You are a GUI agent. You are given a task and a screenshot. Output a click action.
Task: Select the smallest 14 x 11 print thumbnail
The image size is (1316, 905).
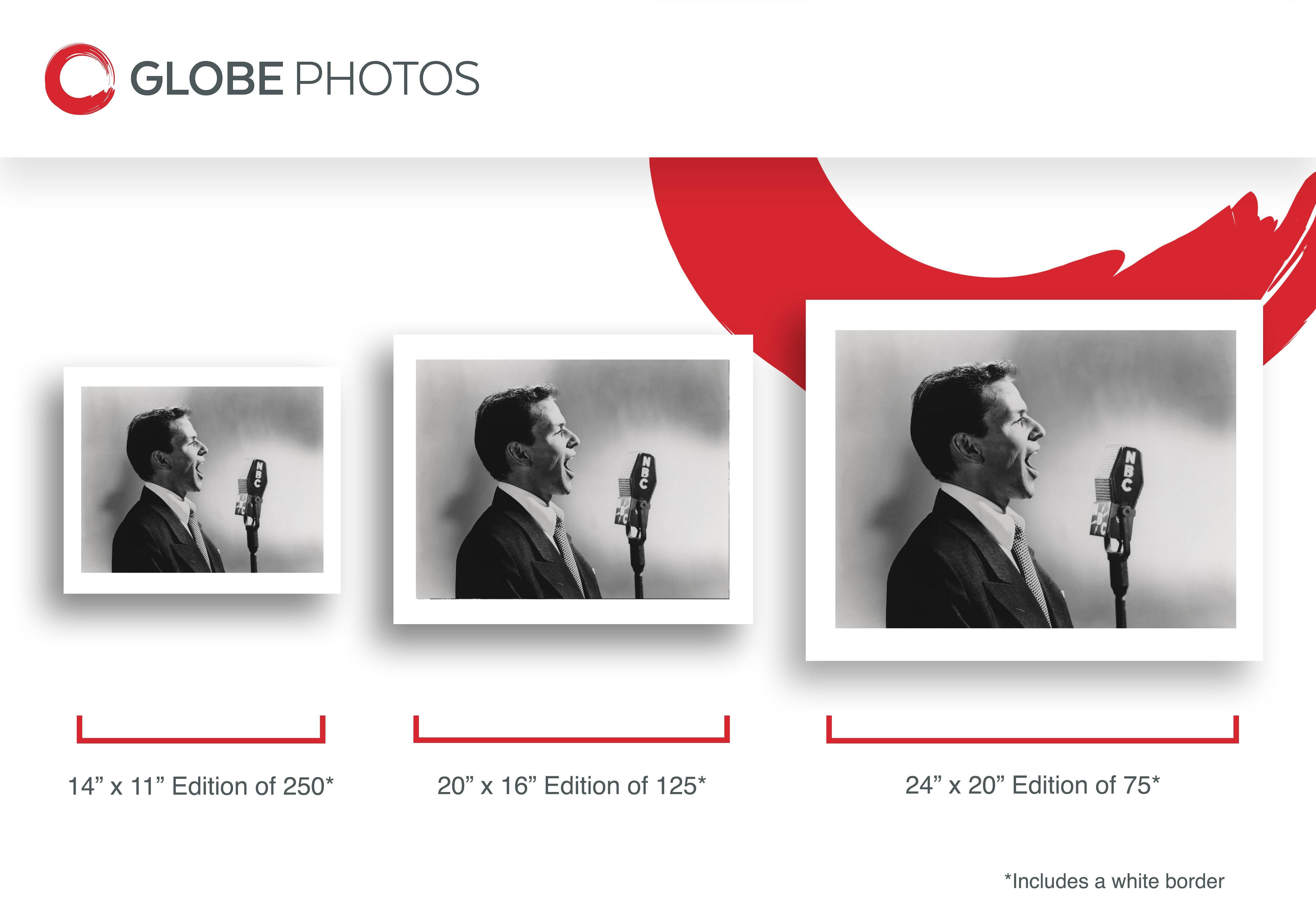tap(202, 480)
